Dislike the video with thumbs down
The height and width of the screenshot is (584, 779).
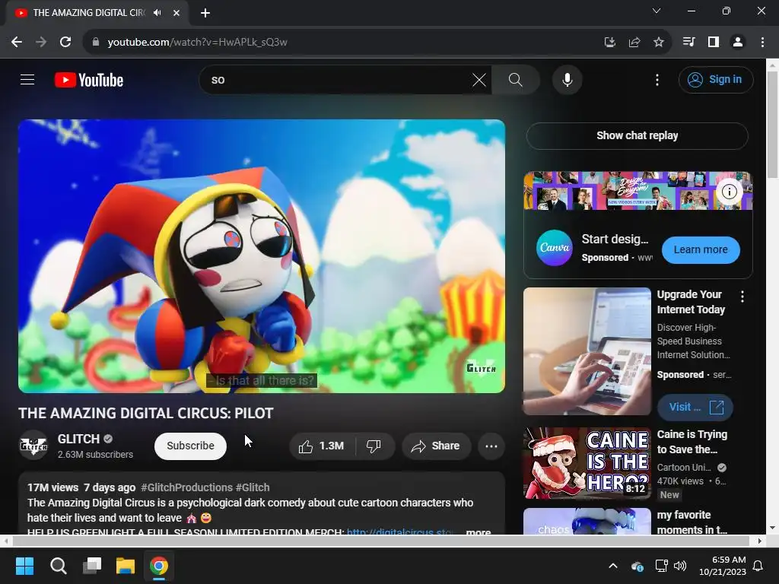click(374, 446)
